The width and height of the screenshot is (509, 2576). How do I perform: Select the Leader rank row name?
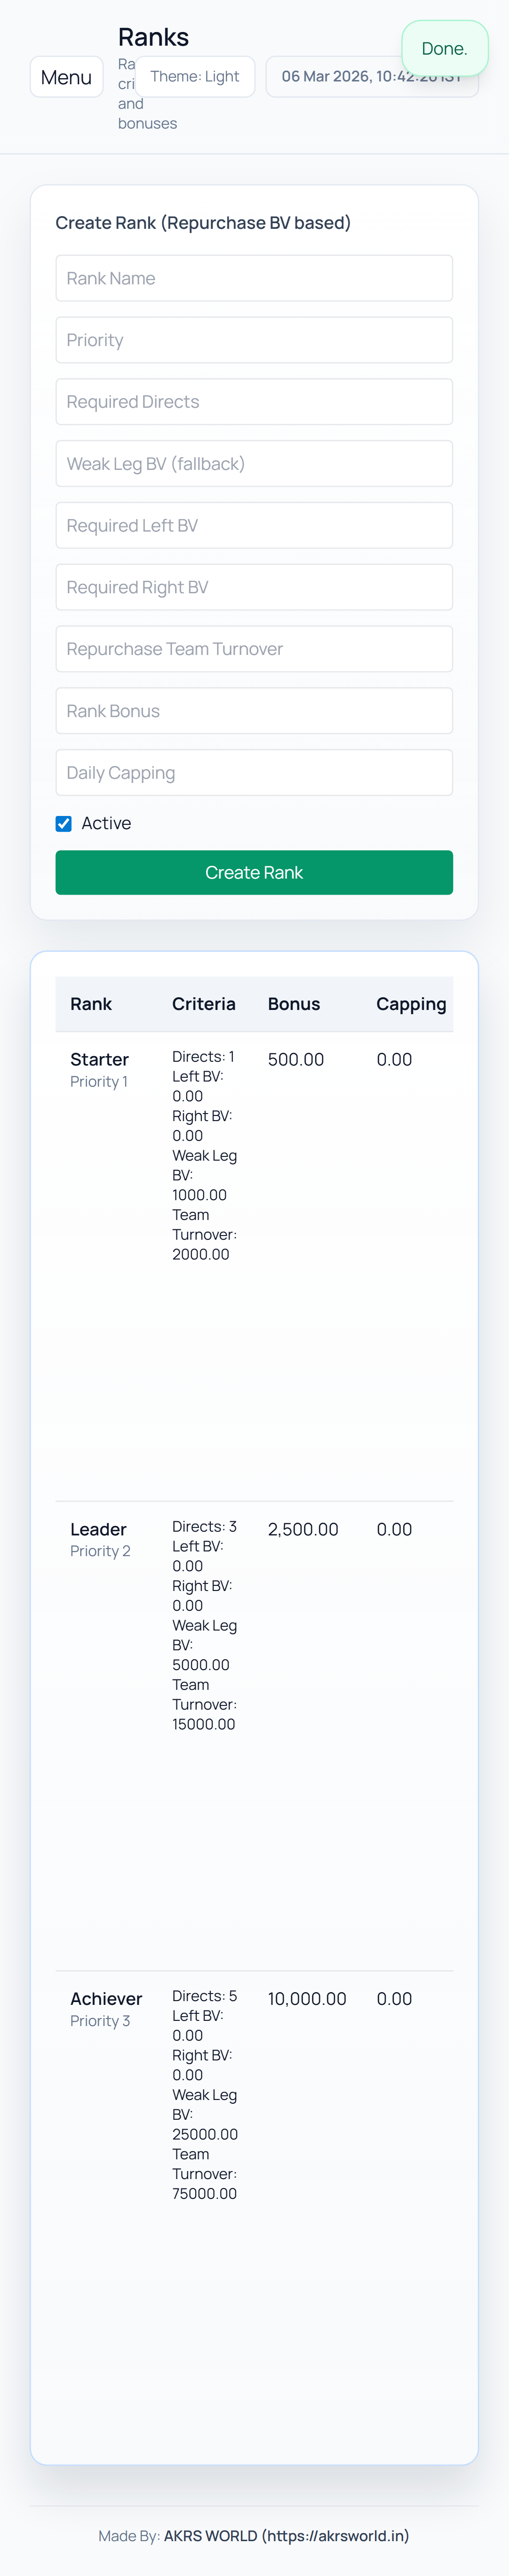click(98, 1529)
